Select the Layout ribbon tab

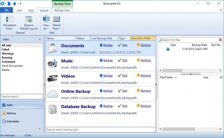pos(44,10)
